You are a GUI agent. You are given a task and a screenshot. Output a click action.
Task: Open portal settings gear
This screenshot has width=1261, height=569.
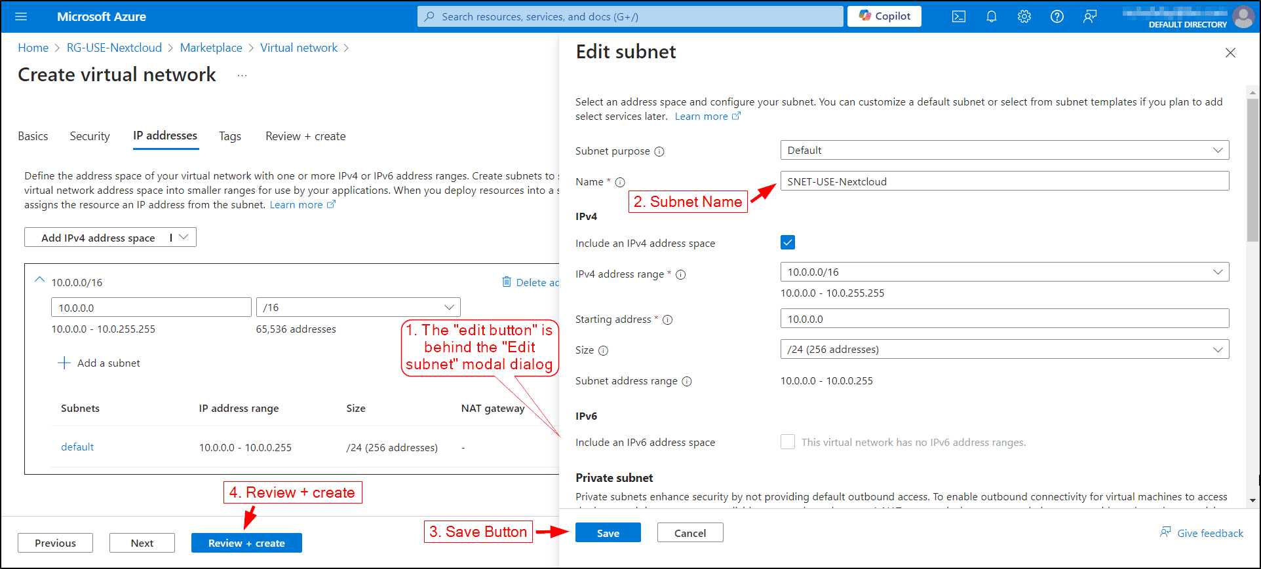coord(1024,16)
